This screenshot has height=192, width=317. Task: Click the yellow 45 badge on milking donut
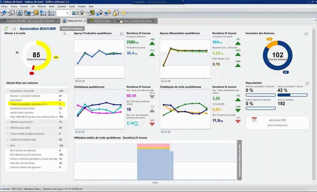pyautogui.click(x=56, y=57)
